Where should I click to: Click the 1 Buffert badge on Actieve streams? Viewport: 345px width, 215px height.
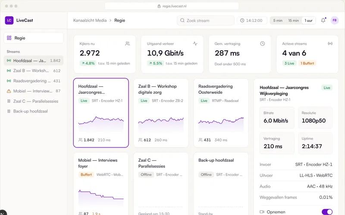[x=307, y=63]
